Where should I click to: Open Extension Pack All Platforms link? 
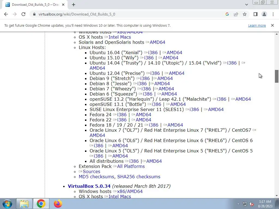131,166
